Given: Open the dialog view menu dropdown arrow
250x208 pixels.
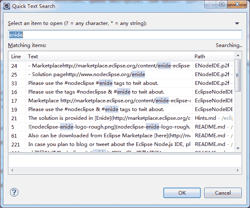Looking at the screenshot, I should [237, 24].
